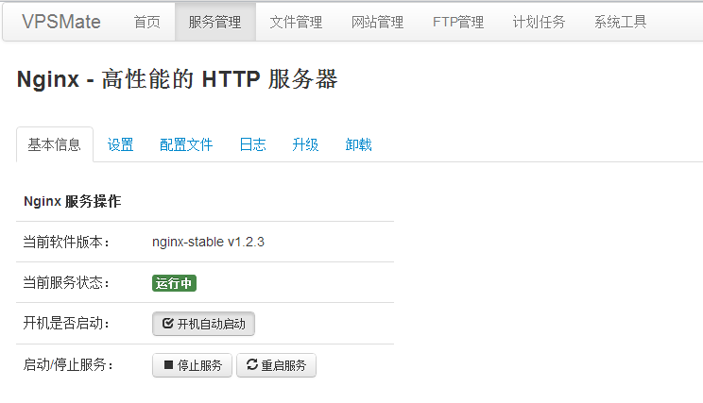Image resolution: width=703 pixels, height=403 pixels.
Task: Open 系统工具 in the top menu
Action: coord(620,22)
